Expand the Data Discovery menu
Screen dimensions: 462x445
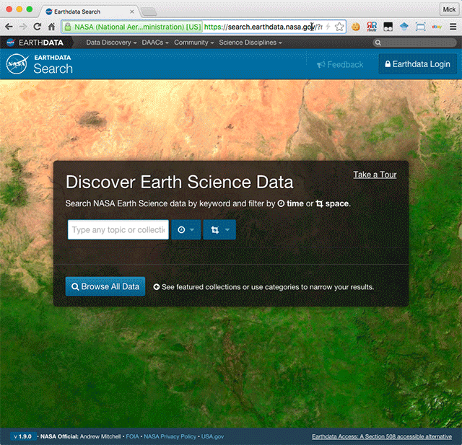(111, 43)
